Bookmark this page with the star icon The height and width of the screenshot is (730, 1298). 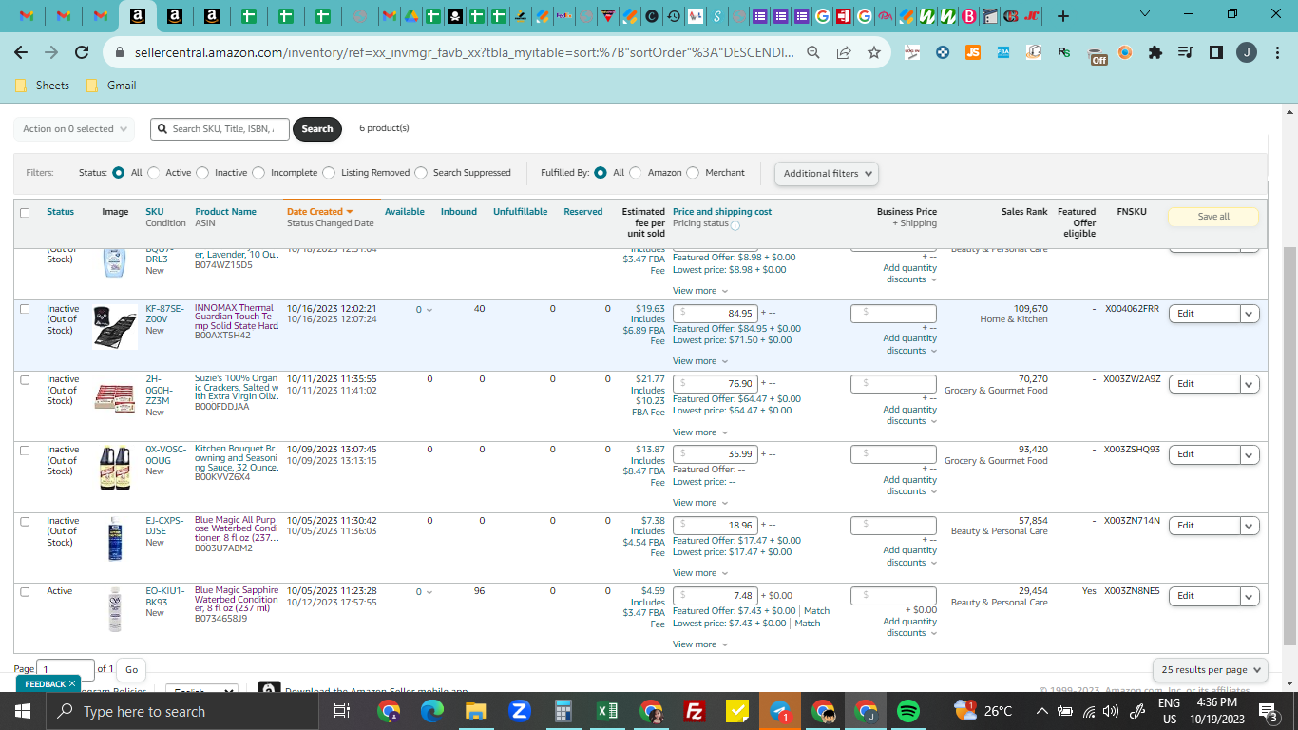coord(874,53)
